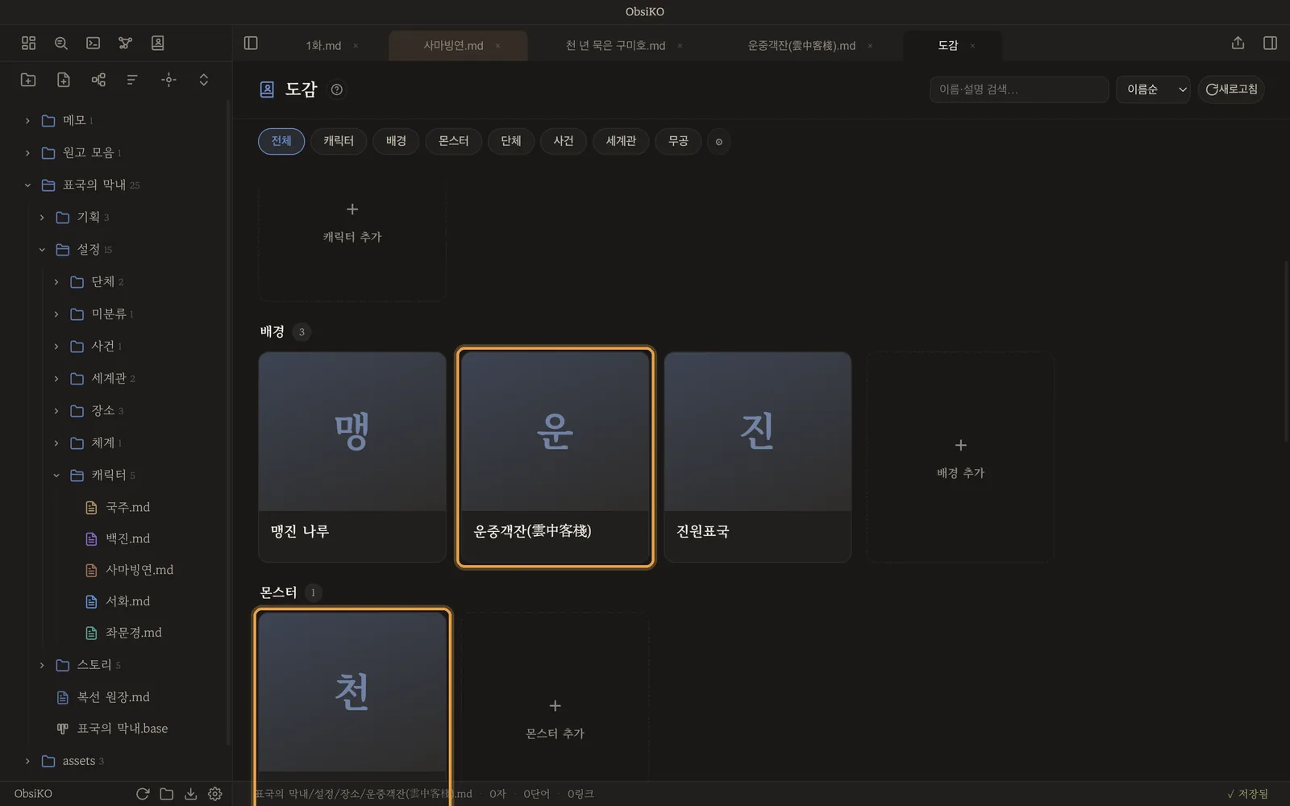This screenshot has width=1290, height=806.
Task: Switch to 운중객잔(雲中客棧).md tab
Action: click(x=801, y=46)
